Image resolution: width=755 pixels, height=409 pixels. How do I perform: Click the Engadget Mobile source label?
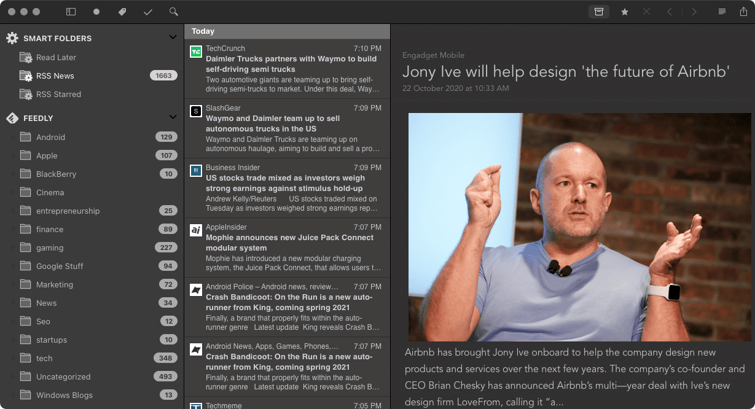point(433,55)
